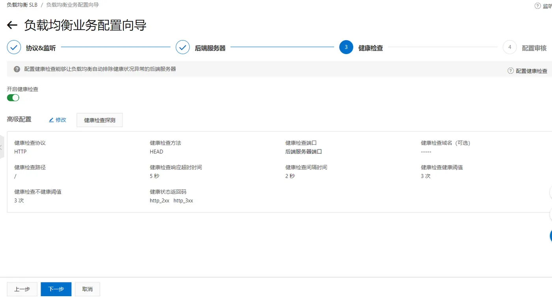This screenshot has height=299, width=552.
Task: Click the 3 次 value under 健康检查健康阈值
Action: point(426,176)
